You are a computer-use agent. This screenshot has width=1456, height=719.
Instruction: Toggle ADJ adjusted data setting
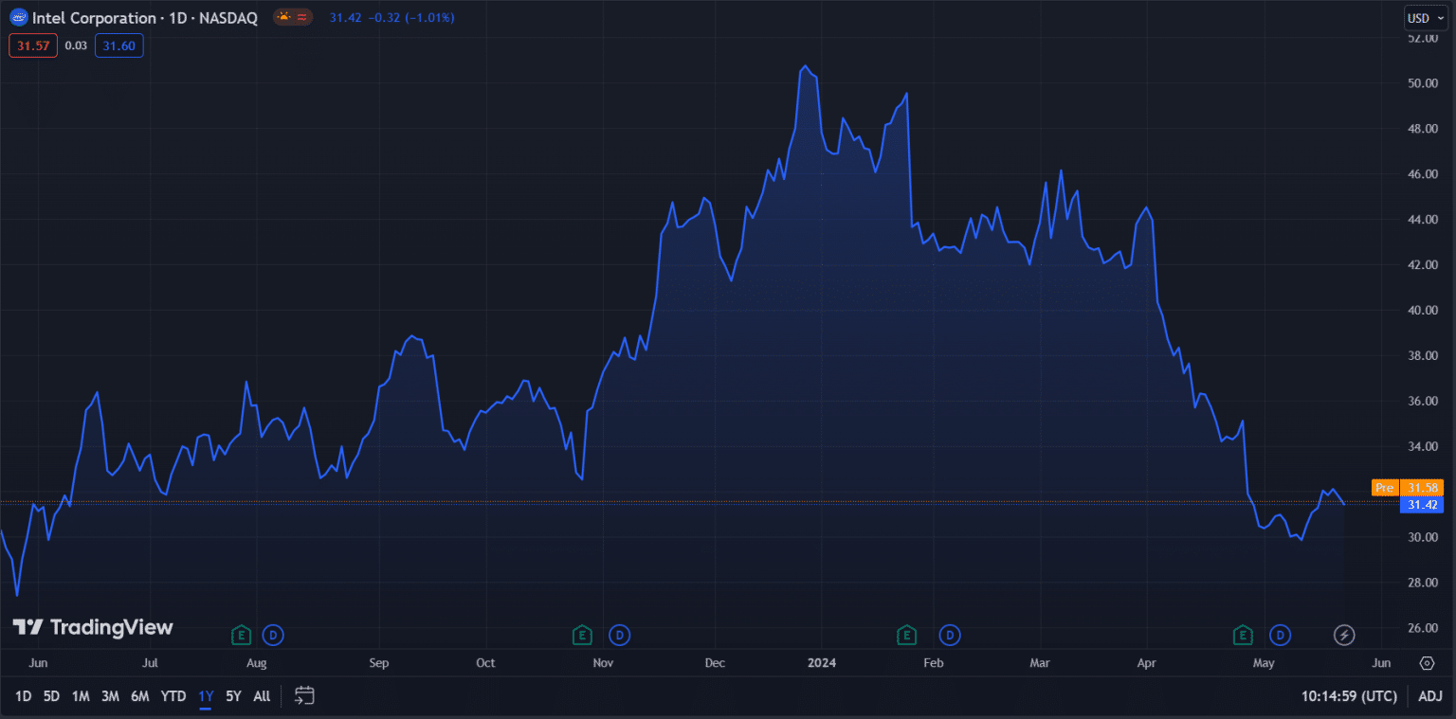[x=1429, y=696]
